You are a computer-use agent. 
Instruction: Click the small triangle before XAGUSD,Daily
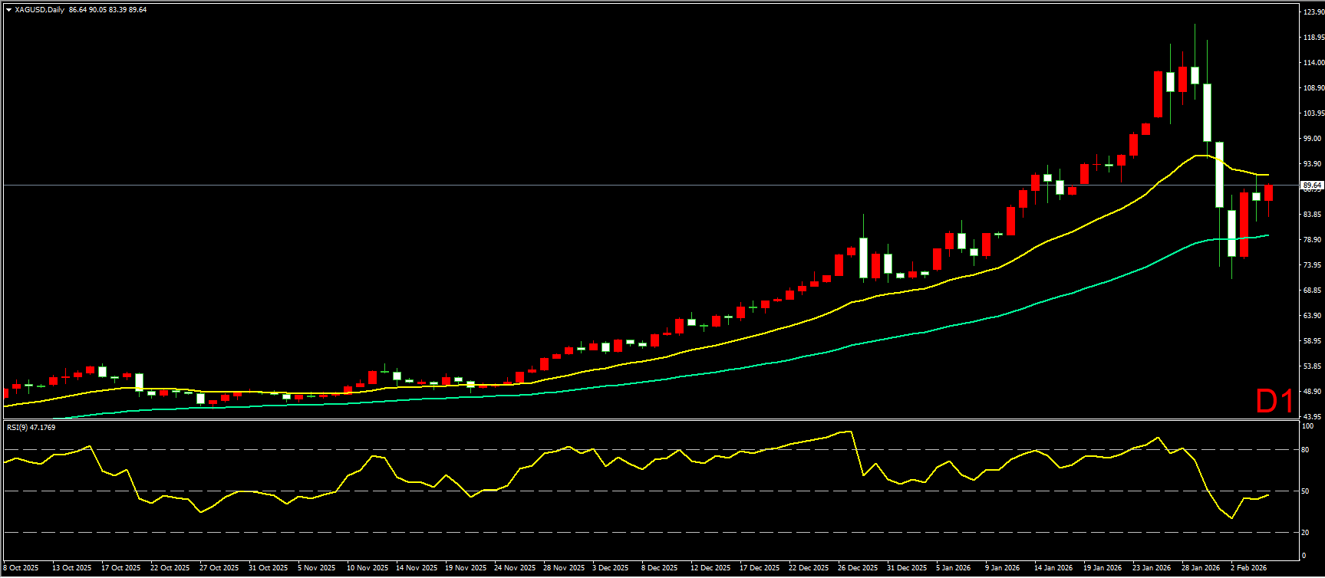pos(8,10)
